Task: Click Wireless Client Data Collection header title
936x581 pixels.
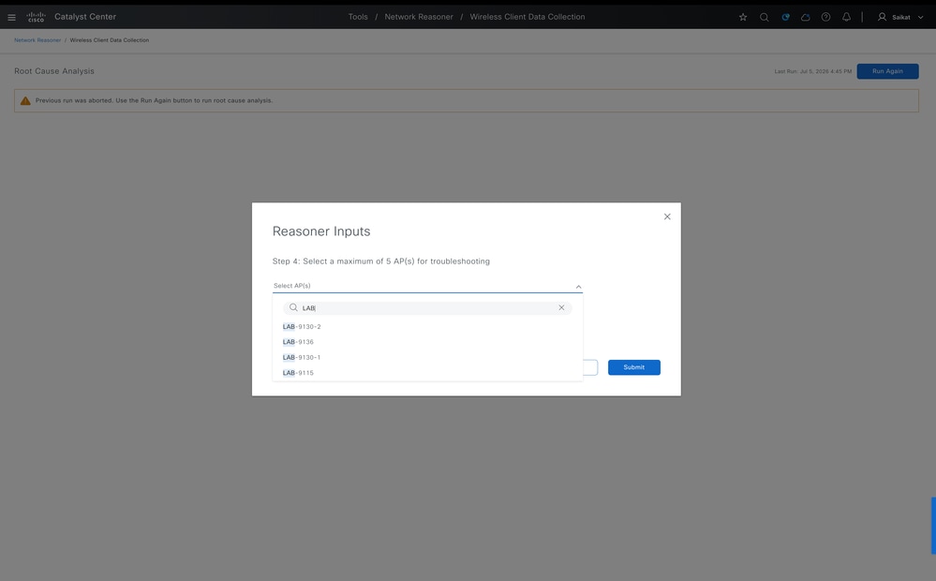Action: point(527,17)
